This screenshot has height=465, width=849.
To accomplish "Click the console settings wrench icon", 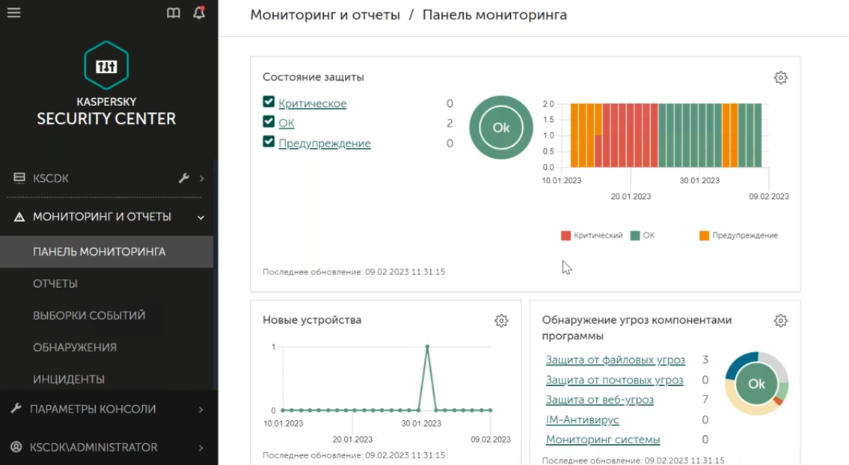I will click(16, 409).
